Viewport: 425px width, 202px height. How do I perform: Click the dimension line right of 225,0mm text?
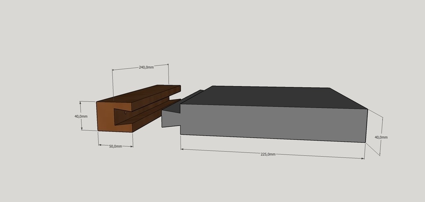320,156
